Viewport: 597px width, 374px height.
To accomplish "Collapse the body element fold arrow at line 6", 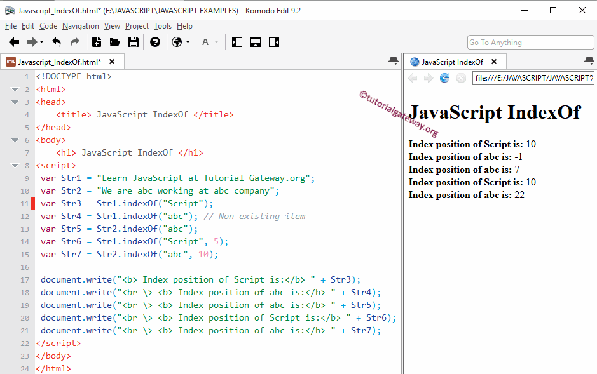I will (15, 140).
